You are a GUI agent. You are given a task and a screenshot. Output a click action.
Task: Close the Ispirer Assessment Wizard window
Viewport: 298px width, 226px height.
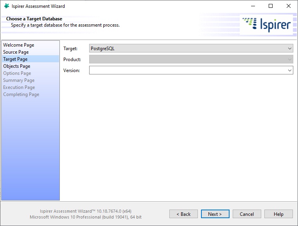289,6
